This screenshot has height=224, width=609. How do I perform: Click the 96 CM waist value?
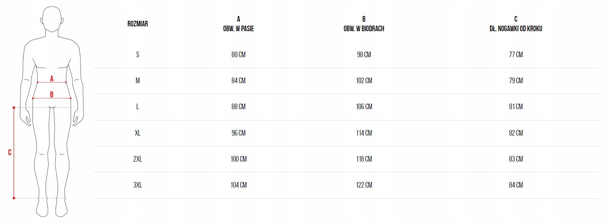pyautogui.click(x=238, y=133)
